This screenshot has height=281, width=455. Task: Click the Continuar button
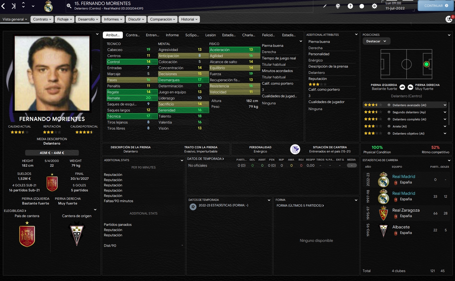tap(436, 6)
